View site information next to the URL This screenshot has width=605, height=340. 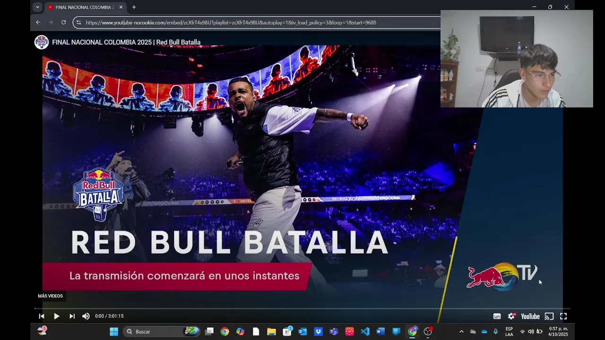[x=78, y=22]
